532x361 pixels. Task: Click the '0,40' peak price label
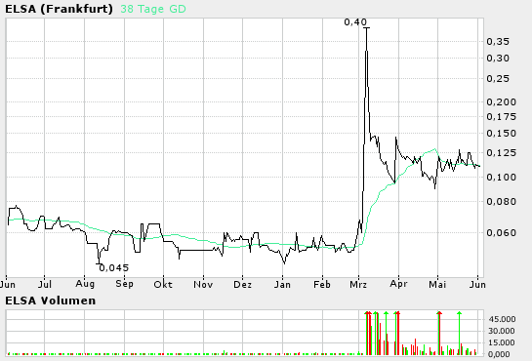[x=355, y=22]
